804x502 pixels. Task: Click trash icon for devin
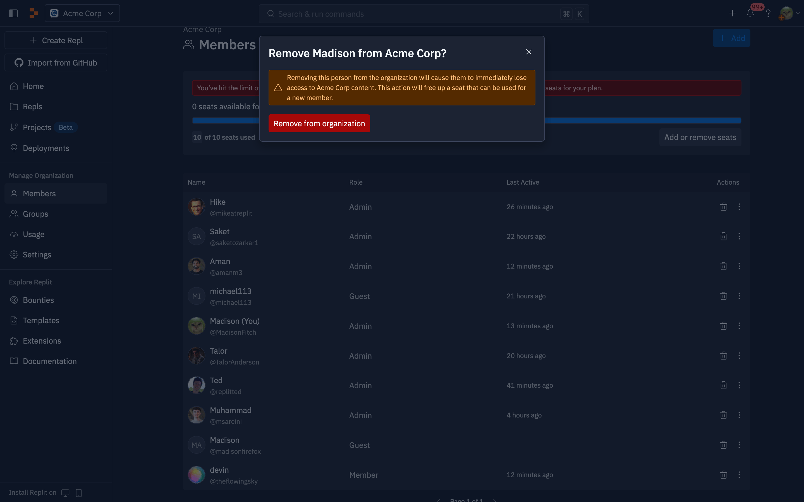coord(723,475)
